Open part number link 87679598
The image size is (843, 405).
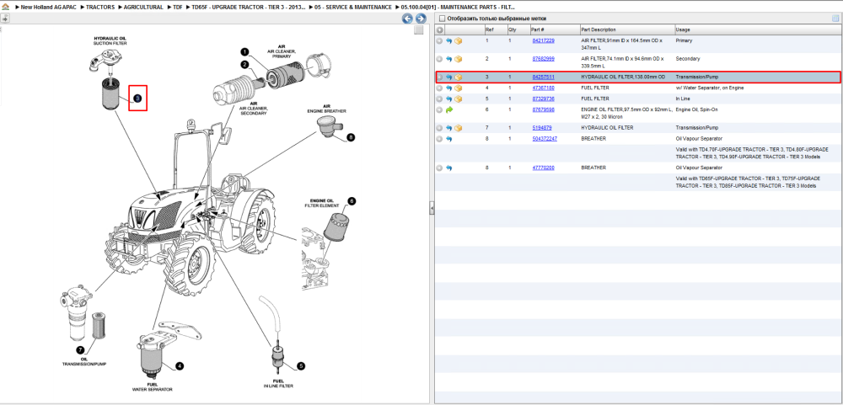click(543, 109)
